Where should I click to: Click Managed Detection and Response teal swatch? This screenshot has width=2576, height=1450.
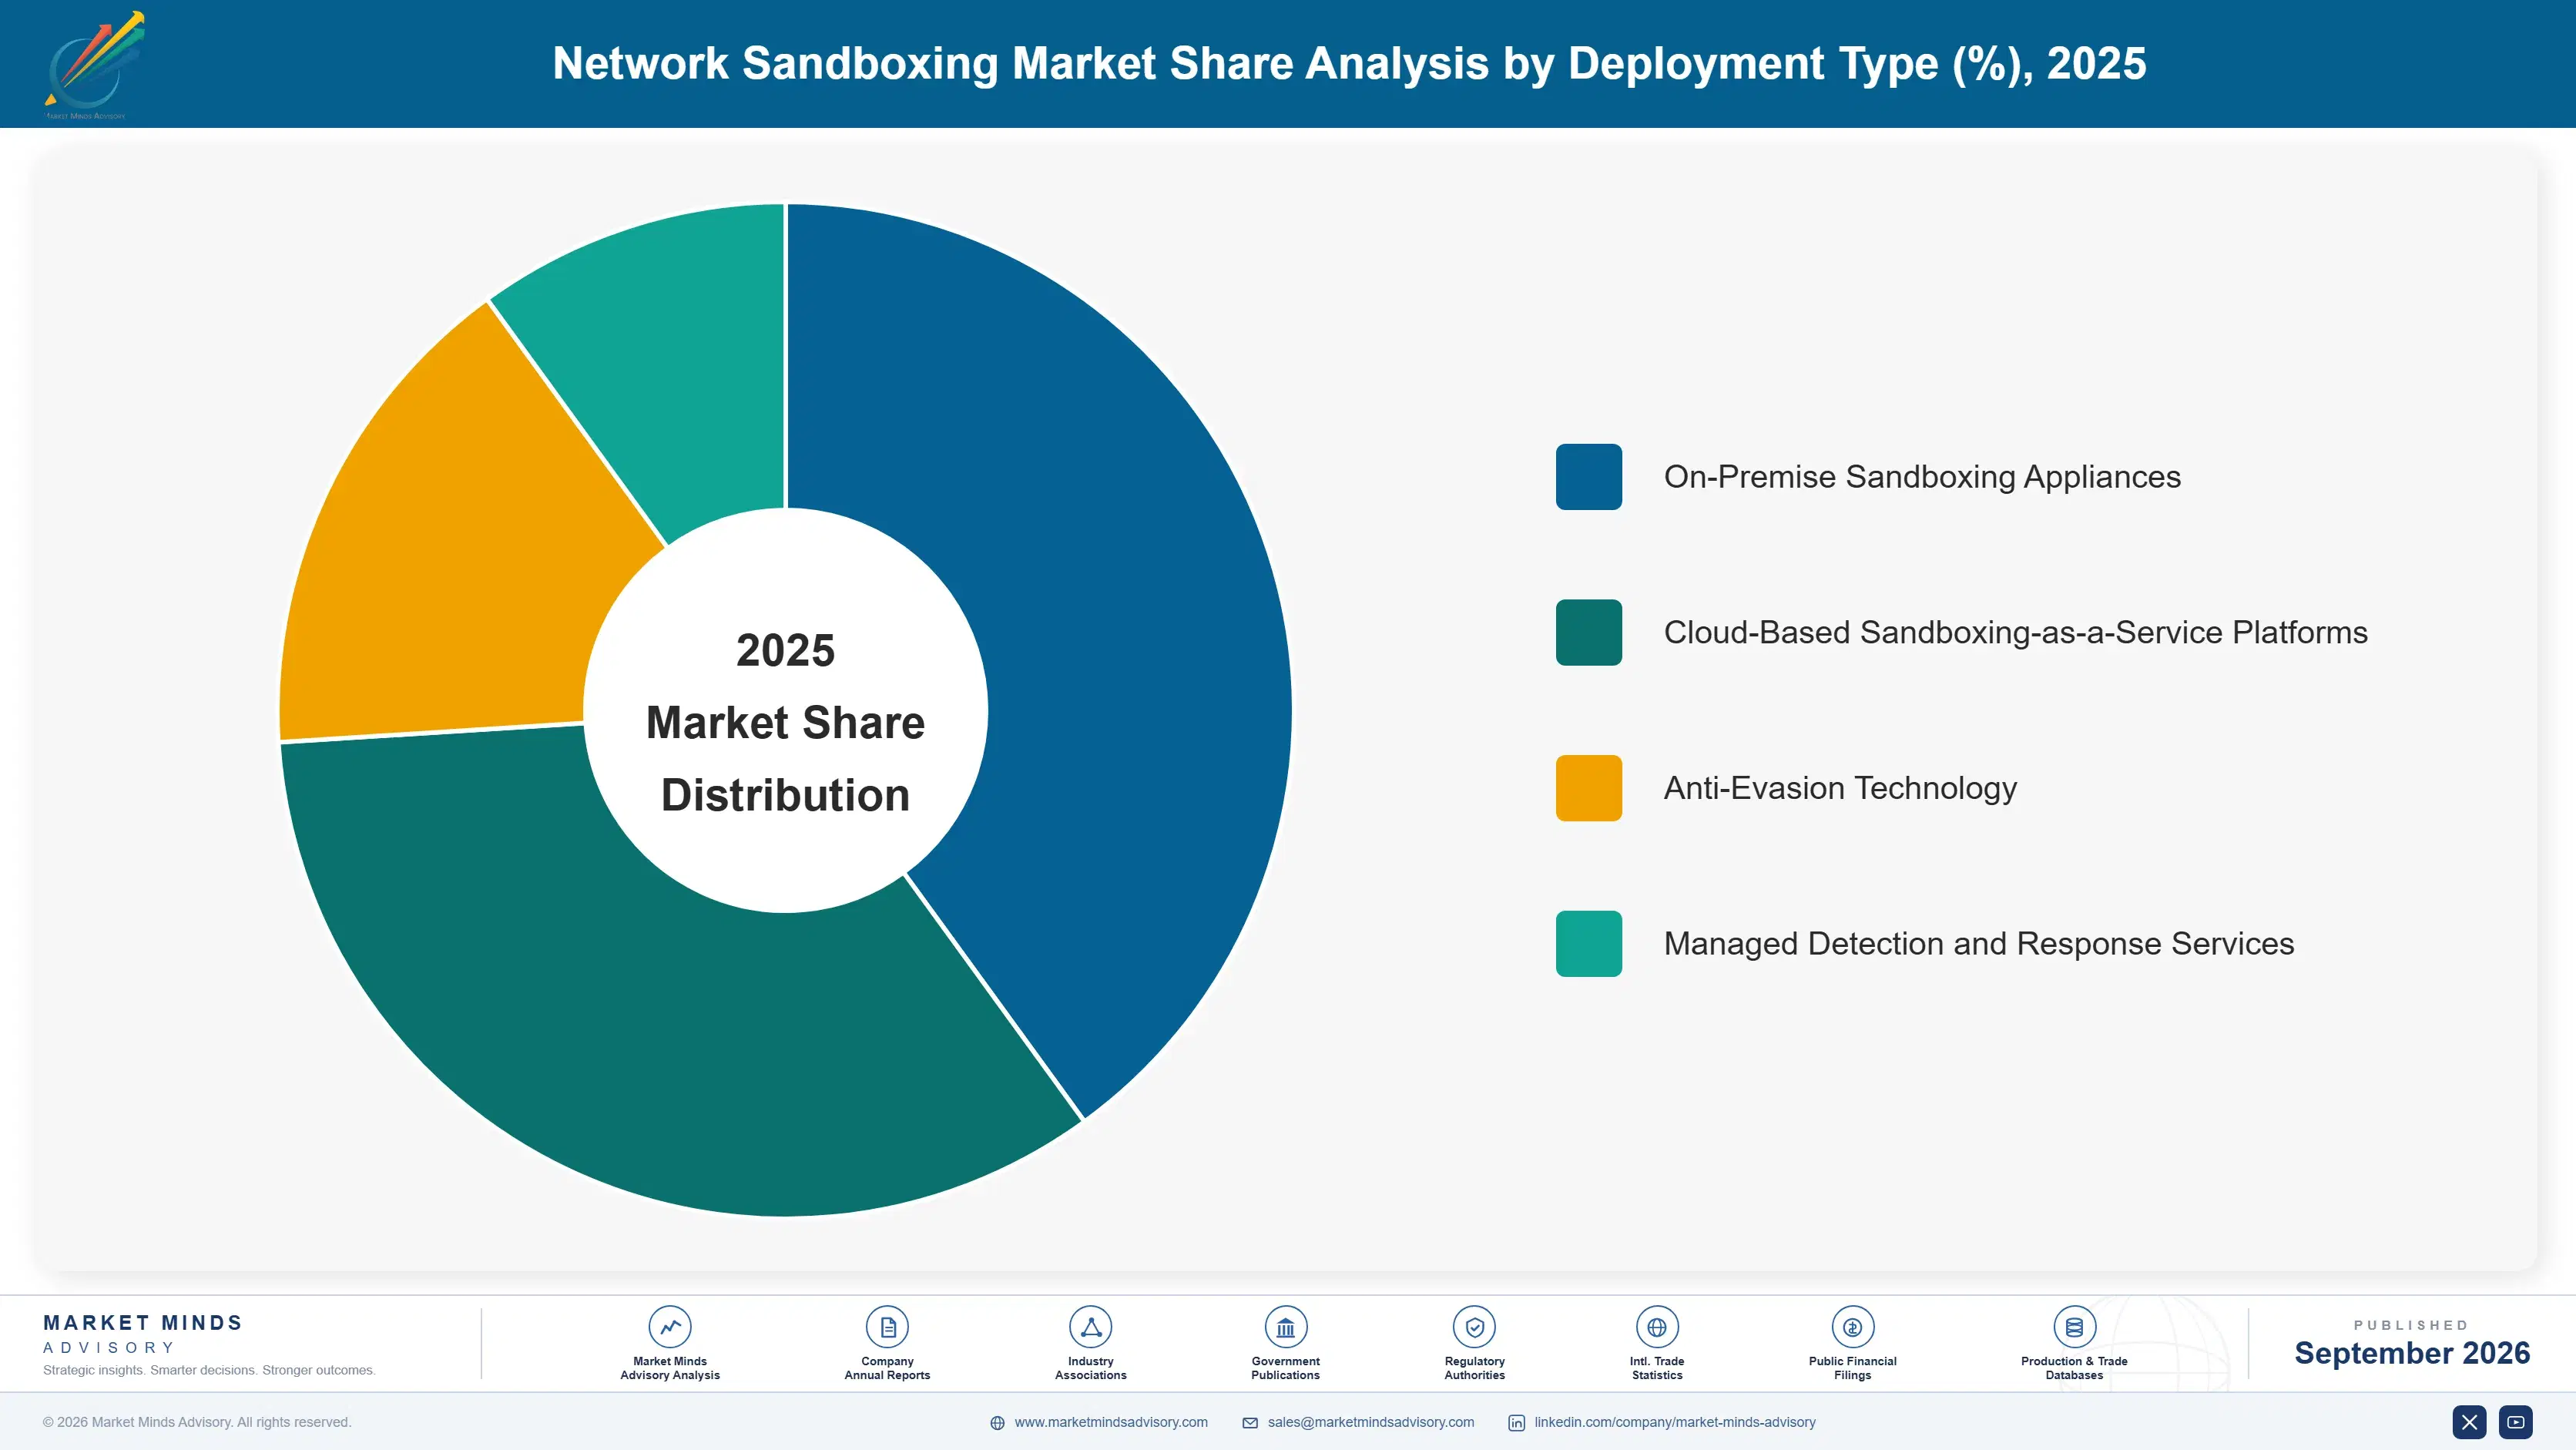point(1588,944)
